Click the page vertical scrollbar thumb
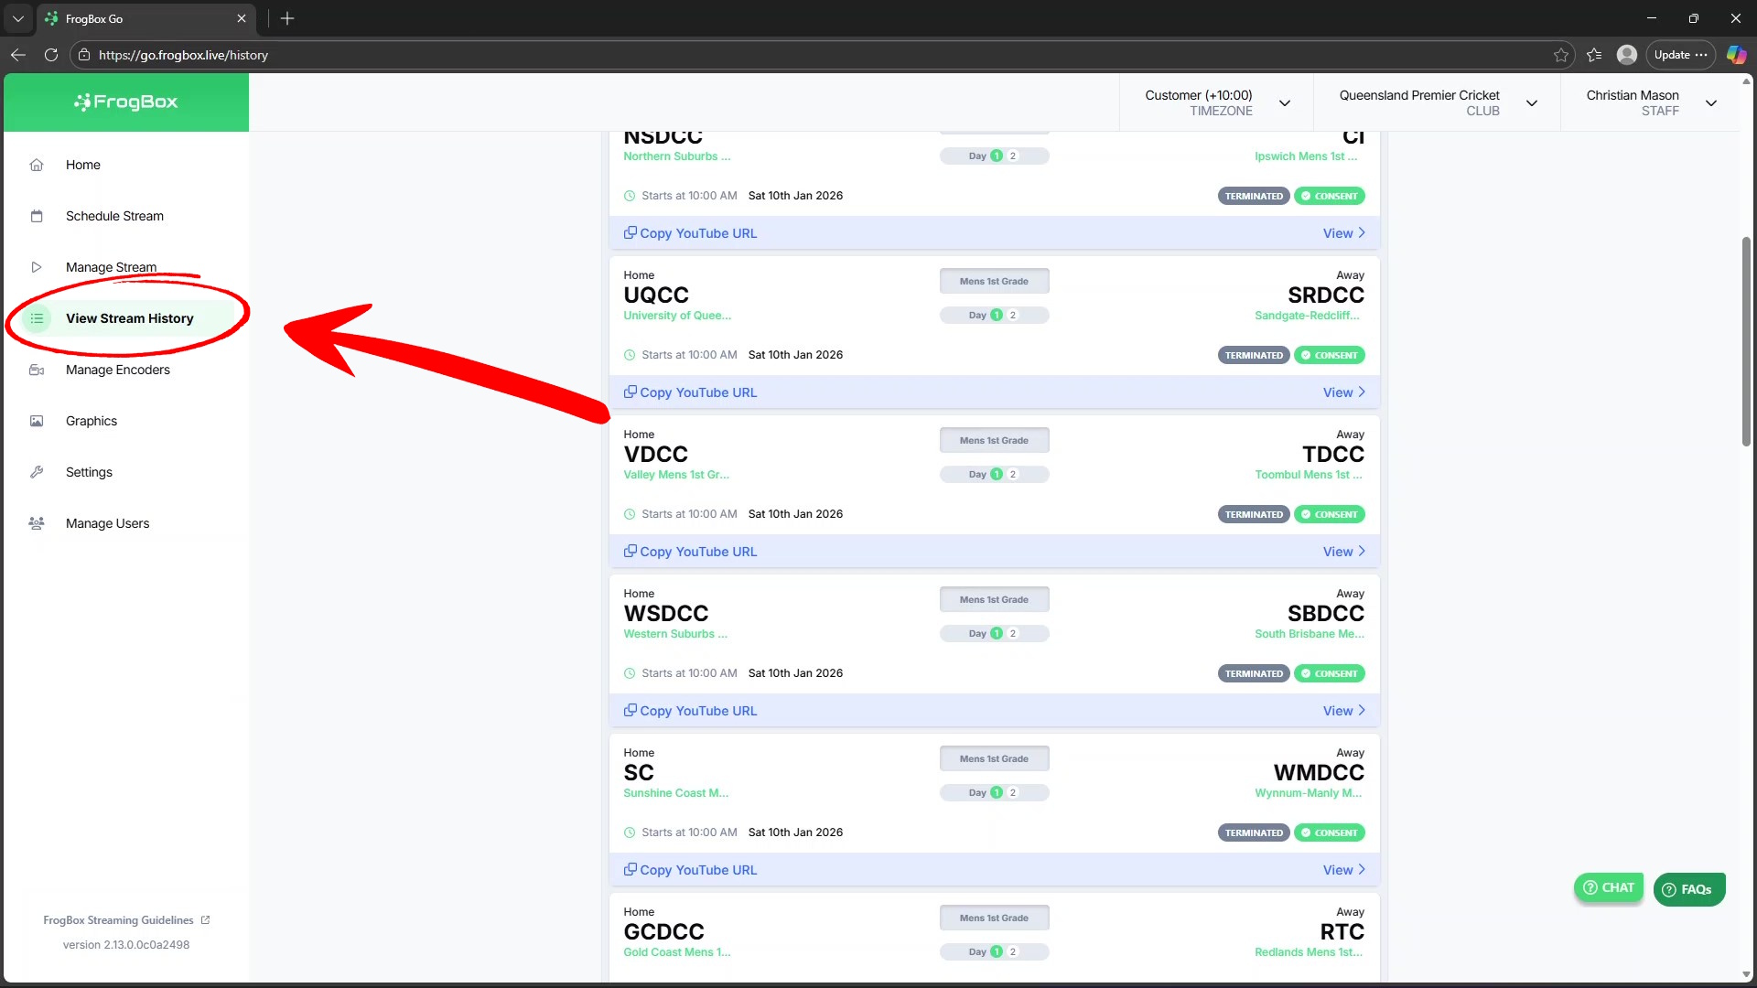This screenshot has height=988, width=1757. (x=1746, y=341)
